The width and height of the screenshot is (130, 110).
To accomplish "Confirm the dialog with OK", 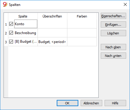I will 67,103.
